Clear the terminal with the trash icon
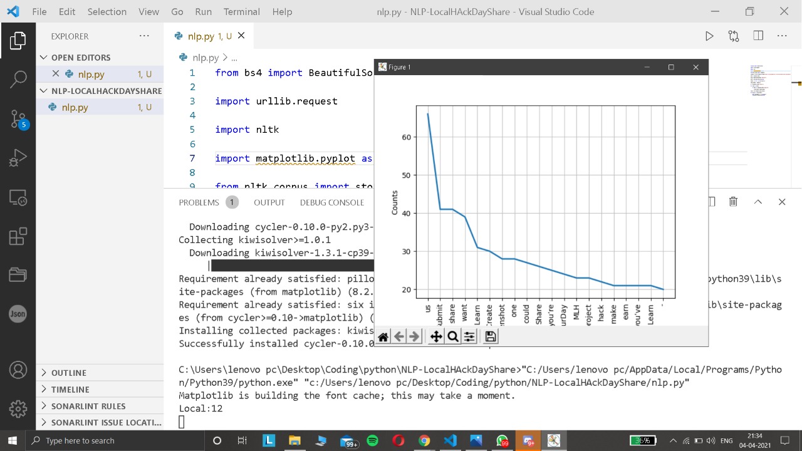The image size is (802, 451). pos(733,202)
